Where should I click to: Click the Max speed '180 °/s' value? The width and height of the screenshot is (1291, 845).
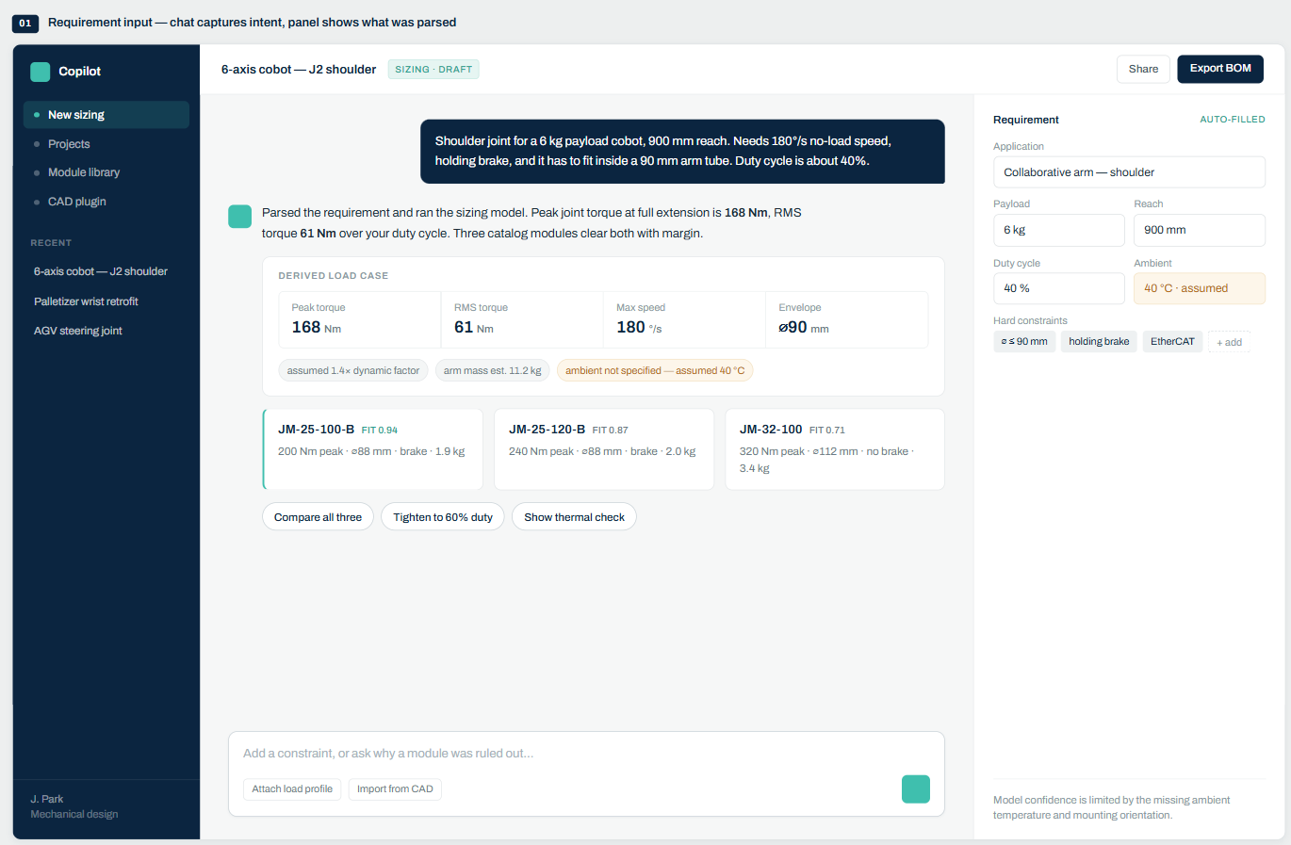point(639,328)
